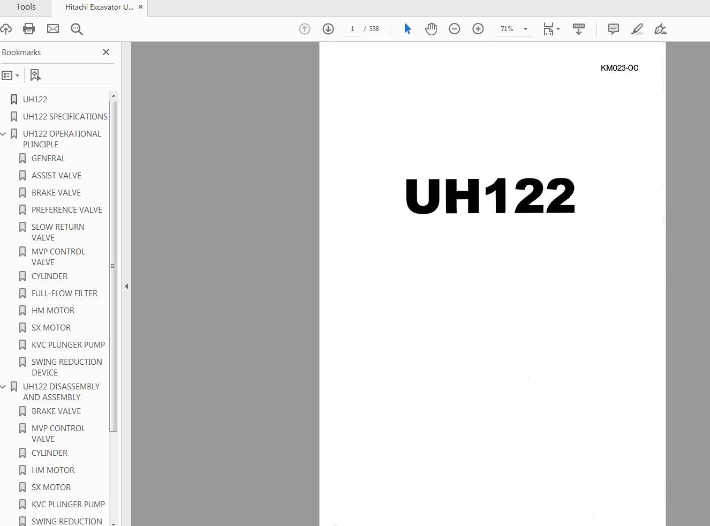Open the Tools tab
The image size is (710, 526).
(26, 7)
